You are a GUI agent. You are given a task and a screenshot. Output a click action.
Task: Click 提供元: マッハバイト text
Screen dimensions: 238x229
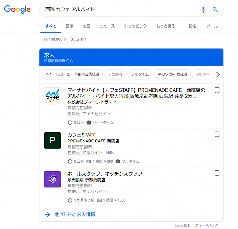click(x=87, y=191)
